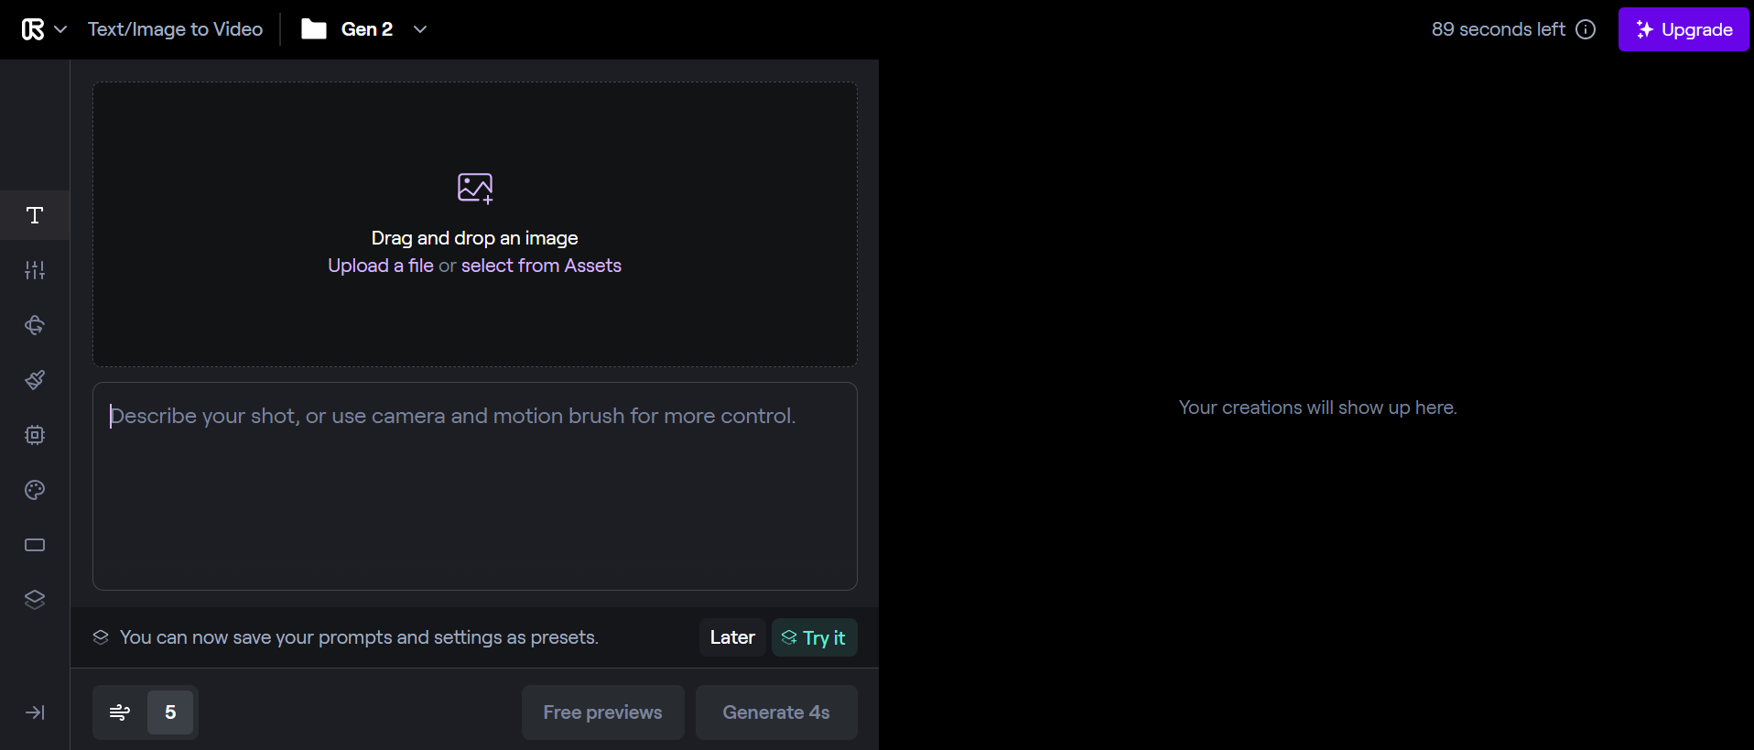Open the Aspect ratio rectangle icon

tap(35, 545)
